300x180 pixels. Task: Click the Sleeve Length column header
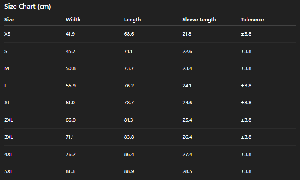(x=199, y=20)
